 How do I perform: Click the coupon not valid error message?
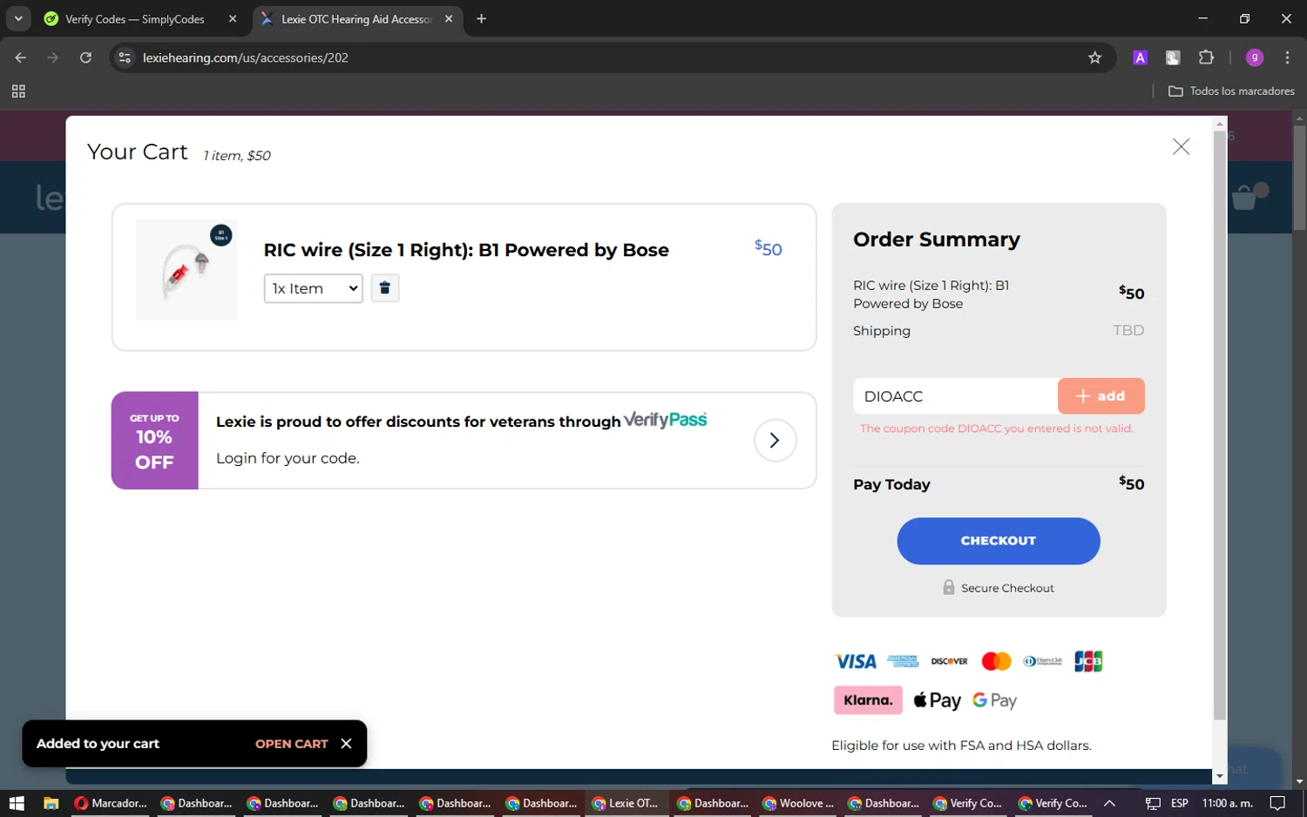click(996, 429)
